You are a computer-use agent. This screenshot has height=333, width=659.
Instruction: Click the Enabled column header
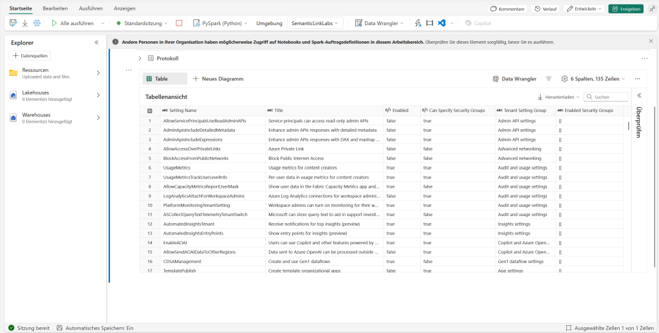click(402, 111)
